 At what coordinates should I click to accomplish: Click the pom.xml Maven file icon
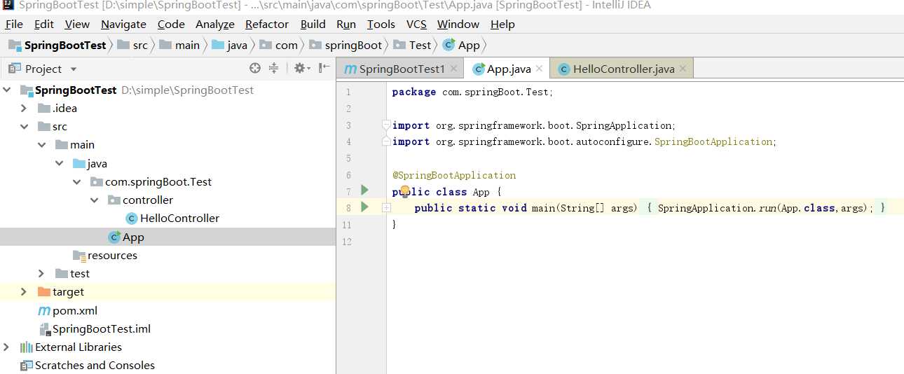(44, 310)
